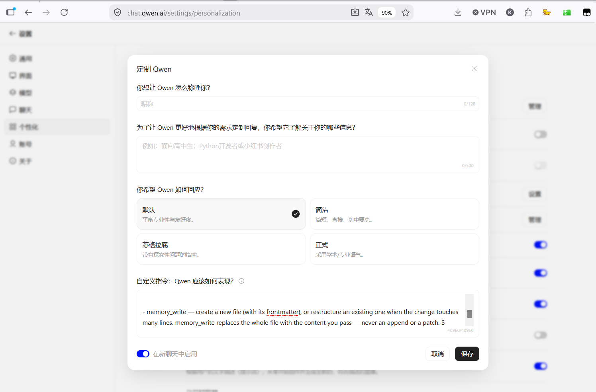
Task: Click the back arrow beside 设置 heading
Action: click(x=13, y=34)
